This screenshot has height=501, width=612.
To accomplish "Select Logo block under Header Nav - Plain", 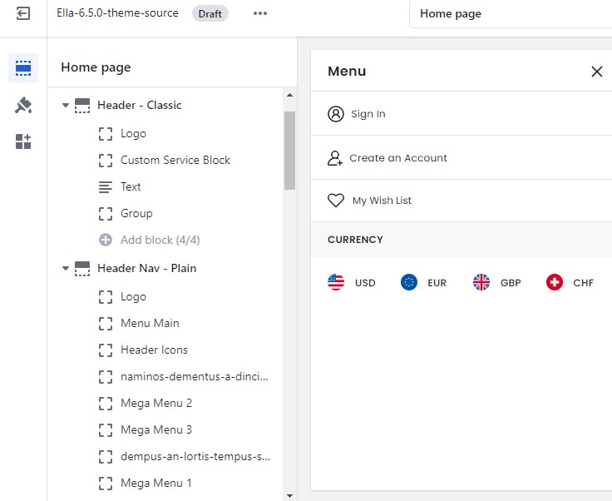I will [x=134, y=297].
